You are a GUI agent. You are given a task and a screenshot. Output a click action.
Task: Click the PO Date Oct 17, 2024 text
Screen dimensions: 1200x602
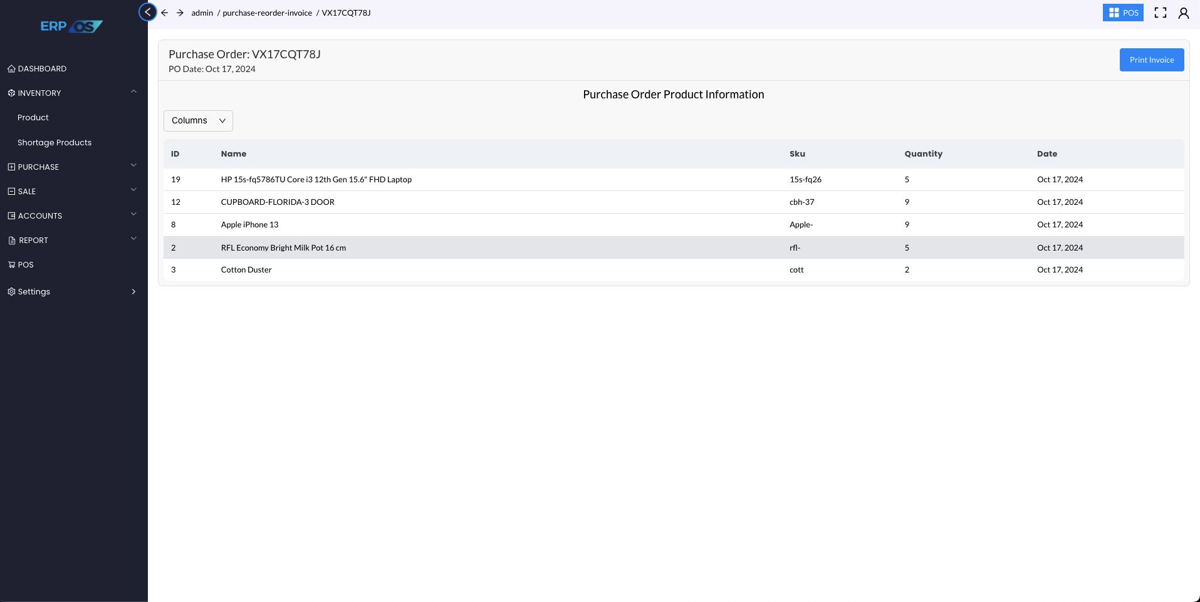(212, 70)
